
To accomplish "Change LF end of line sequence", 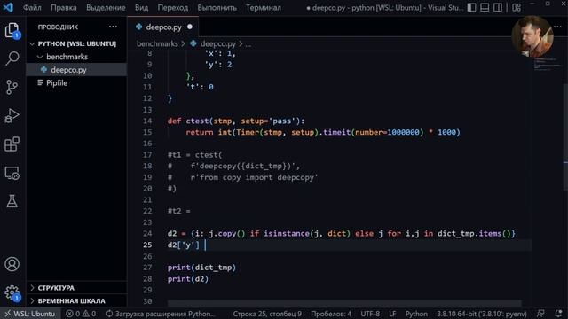I will click(392, 314).
